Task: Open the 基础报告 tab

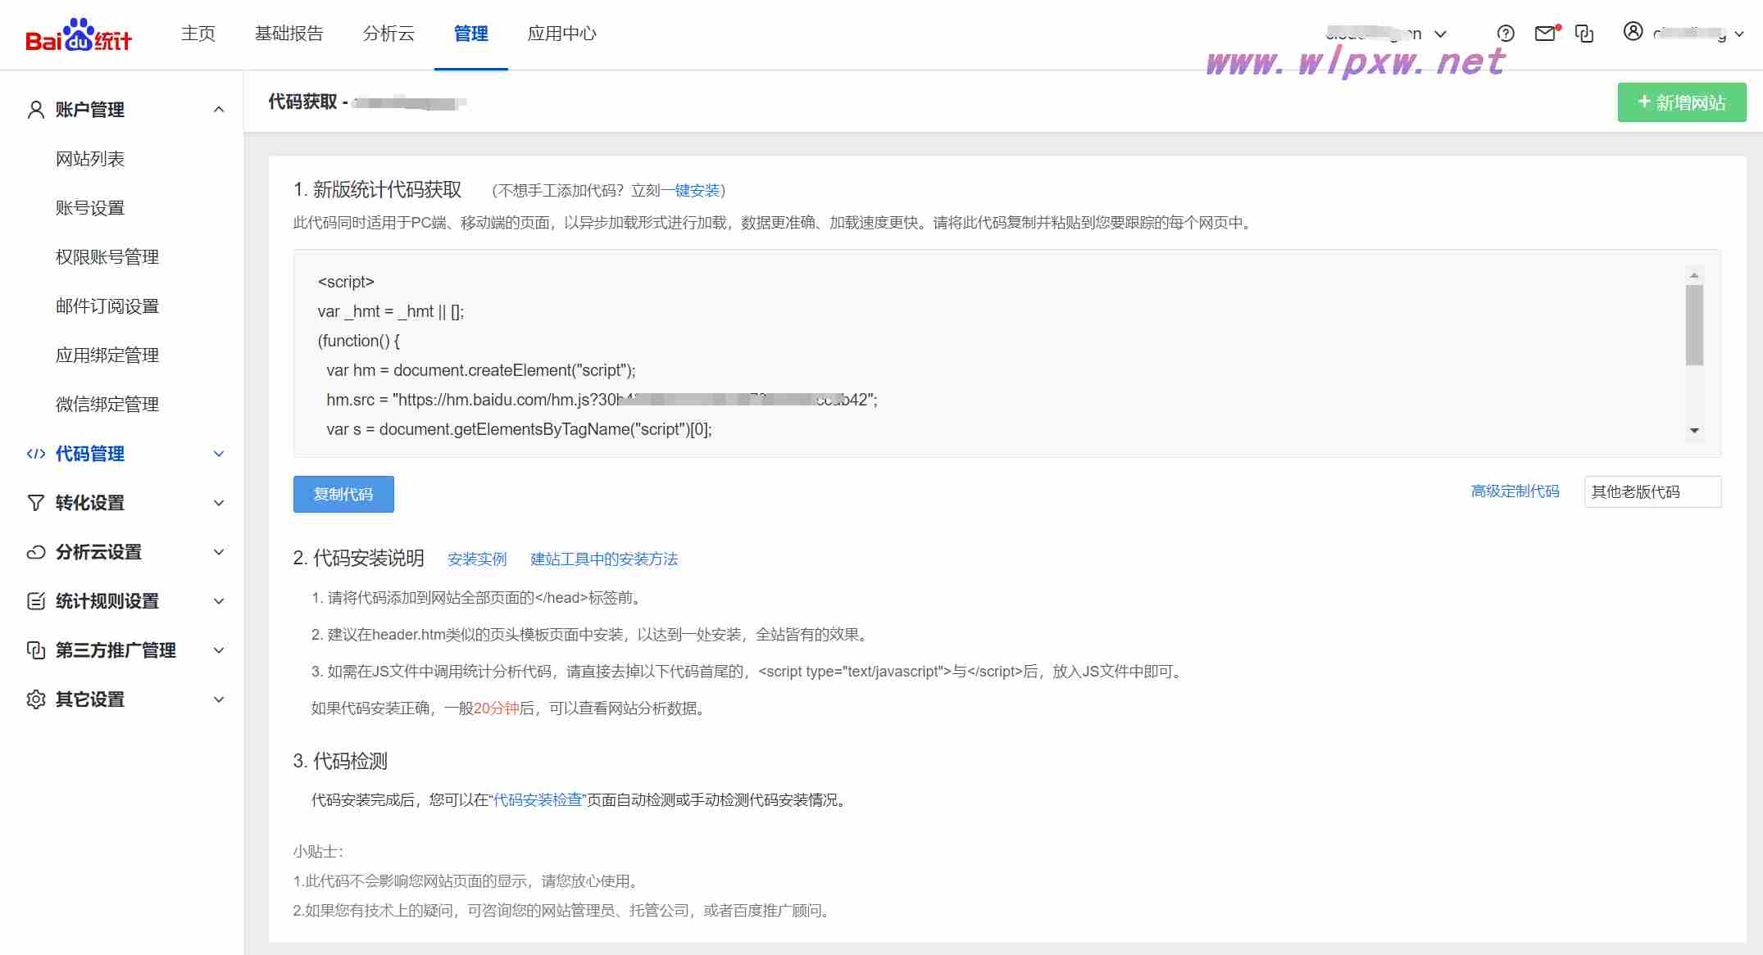Action: coord(289,34)
